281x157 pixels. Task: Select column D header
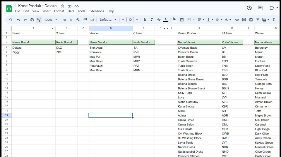coord(111,28)
